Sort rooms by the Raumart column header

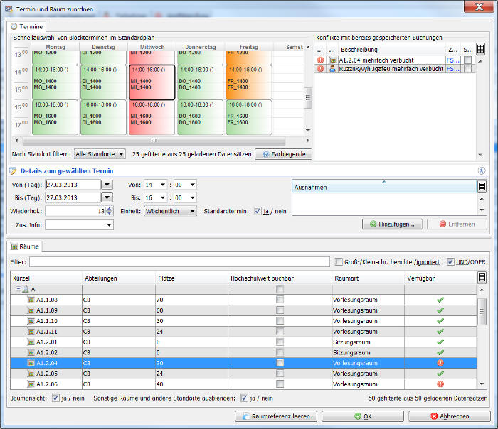click(x=368, y=278)
